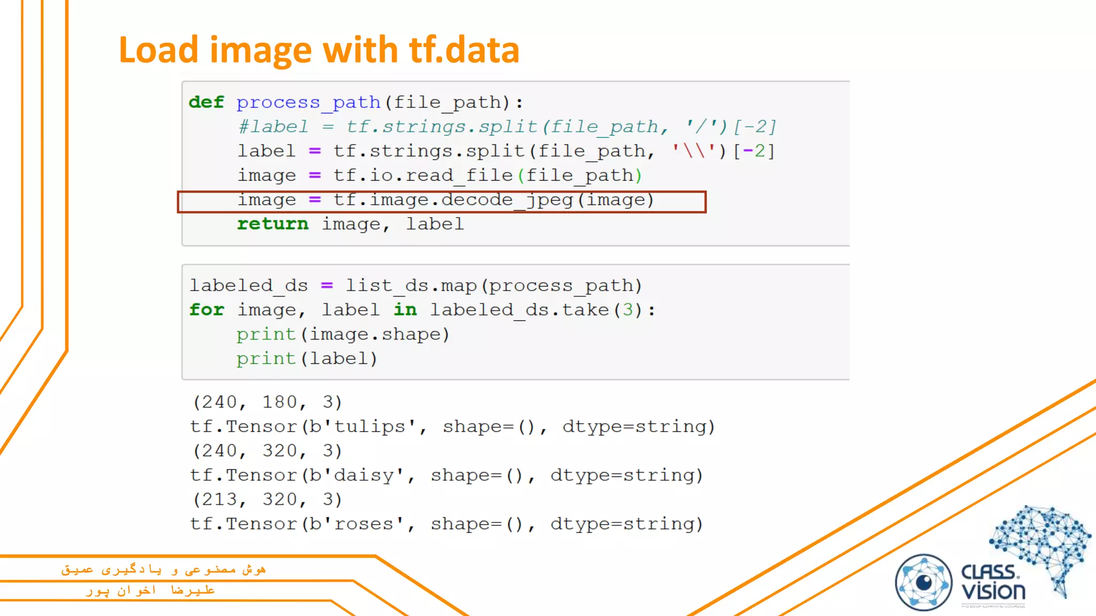Image resolution: width=1096 pixels, height=616 pixels.
Task: Click the slide title Load image with tf.data
Action: [319, 50]
